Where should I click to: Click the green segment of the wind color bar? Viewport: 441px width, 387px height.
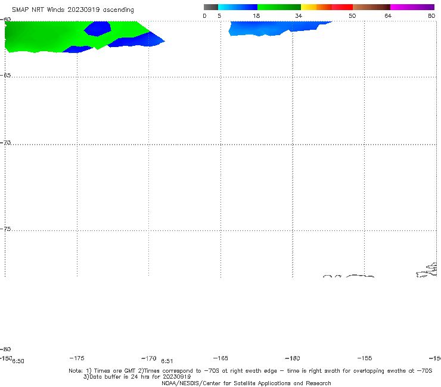[x=279, y=7]
